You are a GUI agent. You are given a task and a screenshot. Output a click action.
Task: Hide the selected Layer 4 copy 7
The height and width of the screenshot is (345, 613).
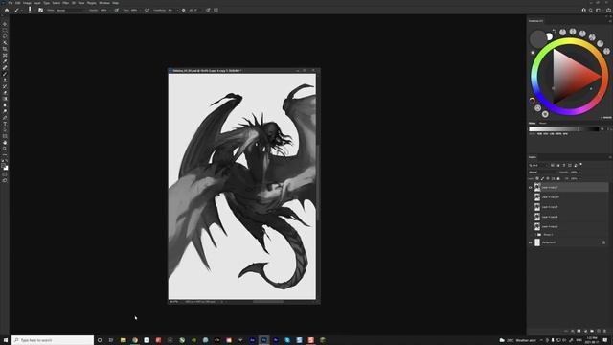click(531, 188)
